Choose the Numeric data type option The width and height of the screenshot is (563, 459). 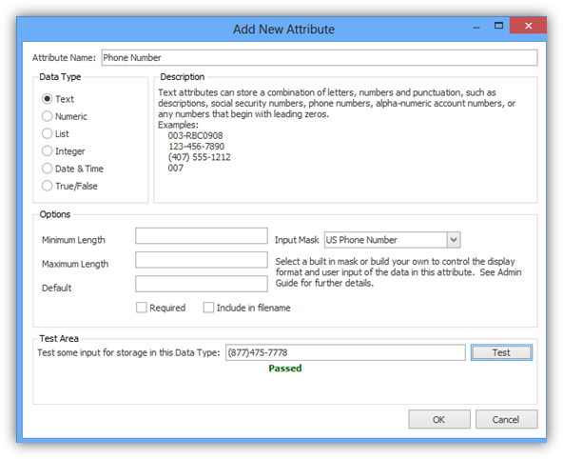click(x=47, y=116)
